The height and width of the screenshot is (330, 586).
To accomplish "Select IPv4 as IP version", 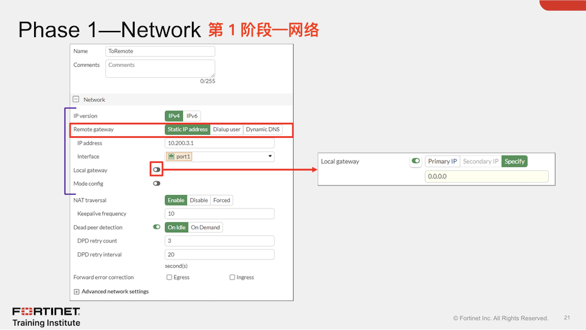I will (174, 116).
